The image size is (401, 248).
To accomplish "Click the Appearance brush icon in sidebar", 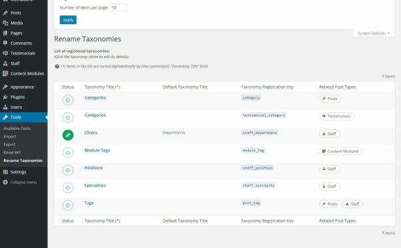I will (5, 87).
